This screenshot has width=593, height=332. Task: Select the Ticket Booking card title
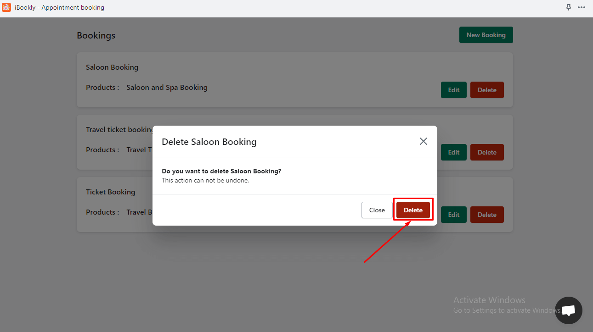tap(111, 192)
